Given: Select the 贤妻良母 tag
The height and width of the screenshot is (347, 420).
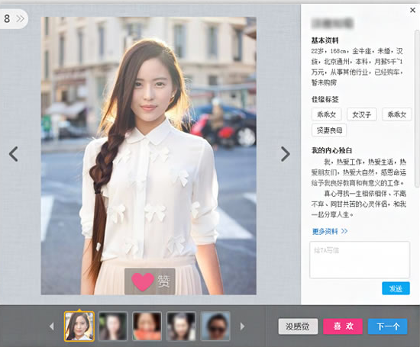Looking at the screenshot, I should tap(329, 130).
